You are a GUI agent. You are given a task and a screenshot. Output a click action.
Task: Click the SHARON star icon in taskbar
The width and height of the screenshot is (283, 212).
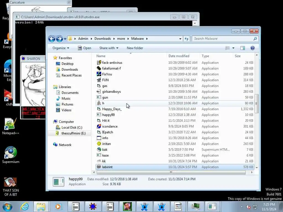point(93,206)
